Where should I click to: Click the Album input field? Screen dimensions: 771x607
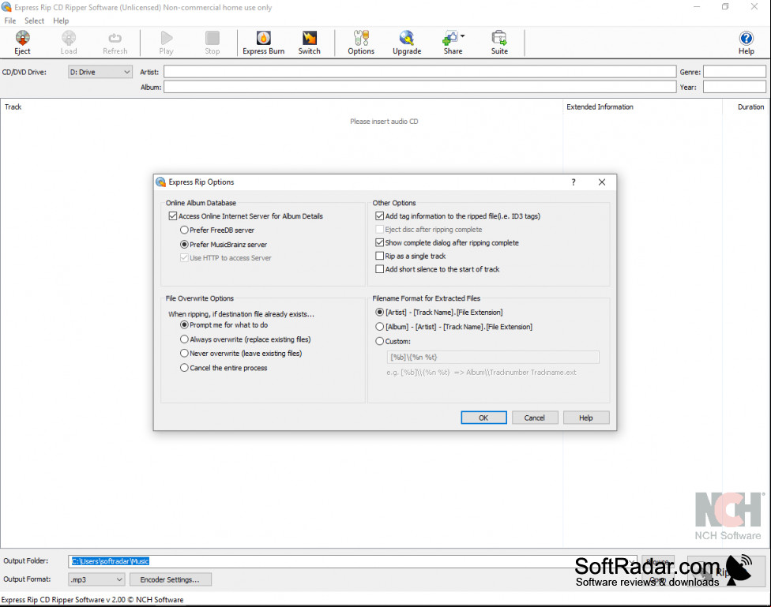click(x=420, y=87)
